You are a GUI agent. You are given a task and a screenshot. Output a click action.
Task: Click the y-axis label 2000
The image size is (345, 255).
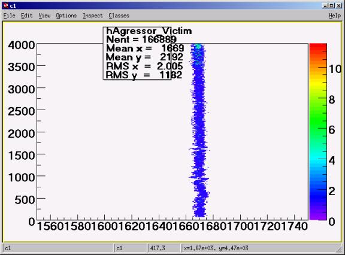pyautogui.click(x=22, y=133)
